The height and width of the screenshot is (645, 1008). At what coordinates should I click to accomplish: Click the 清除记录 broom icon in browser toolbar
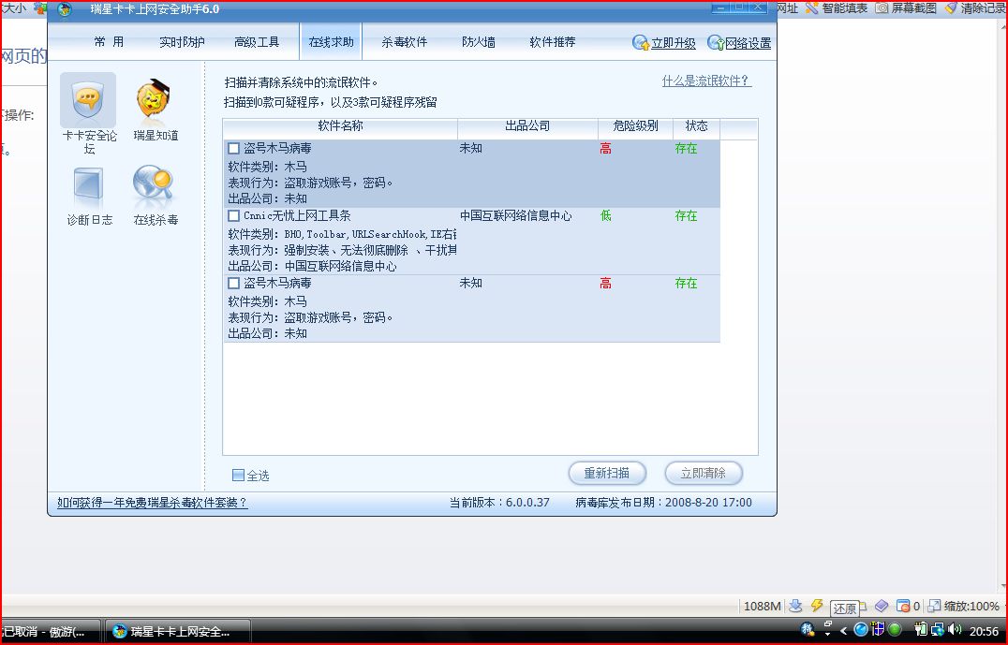click(952, 8)
